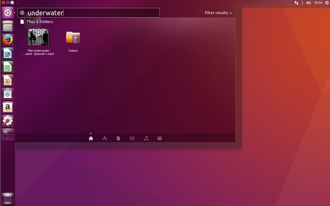Expand Filter results
330x206 pixels.
[x=218, y=13]
